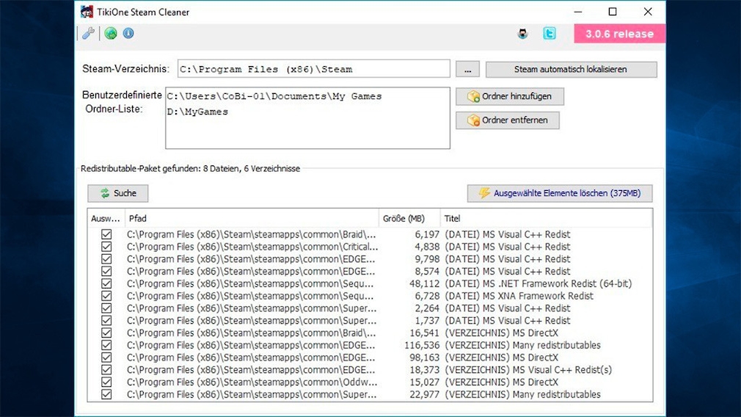Click the TikiOne app icon in title bar
The width and height of the screenshot is (741, 417).
click(87, 12)
